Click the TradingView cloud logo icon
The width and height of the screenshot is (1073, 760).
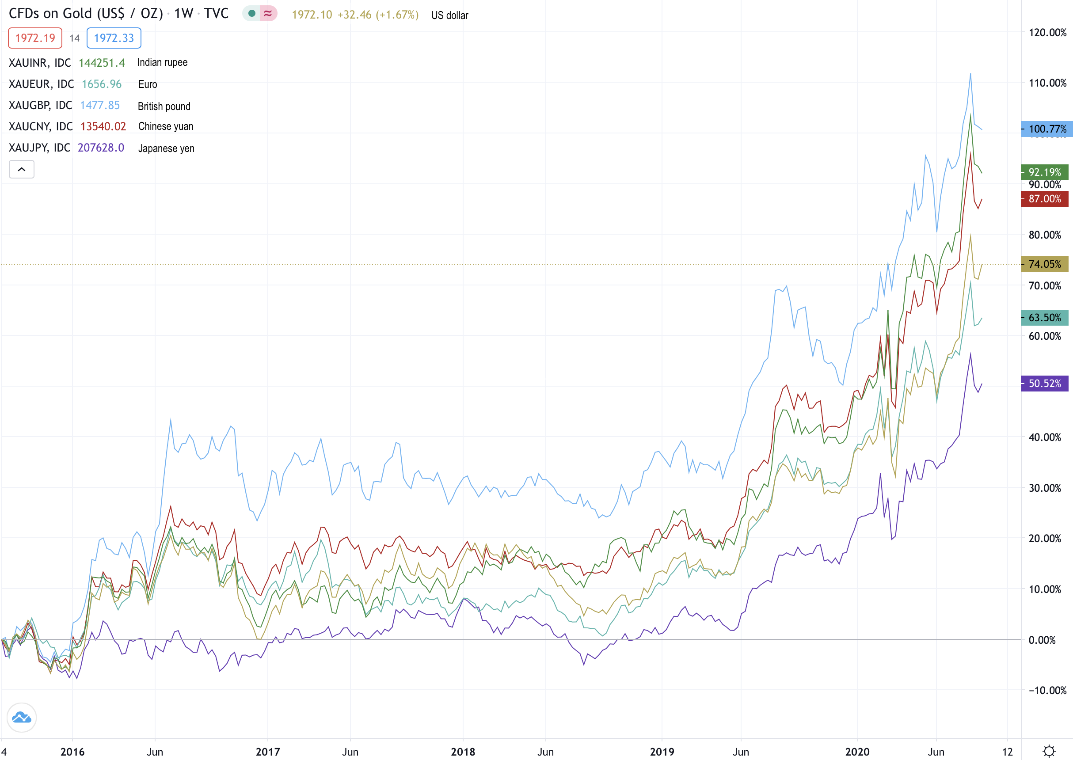22,718
